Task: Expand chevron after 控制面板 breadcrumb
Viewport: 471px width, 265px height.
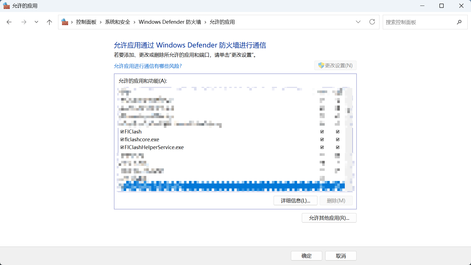Action: tap(101, 22)
